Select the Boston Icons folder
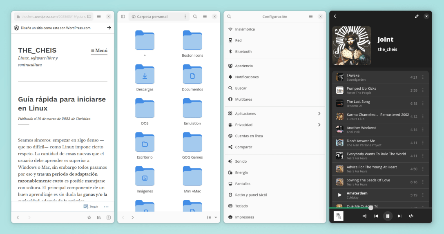This screenshot has height=234, width=444. [192, 44]
